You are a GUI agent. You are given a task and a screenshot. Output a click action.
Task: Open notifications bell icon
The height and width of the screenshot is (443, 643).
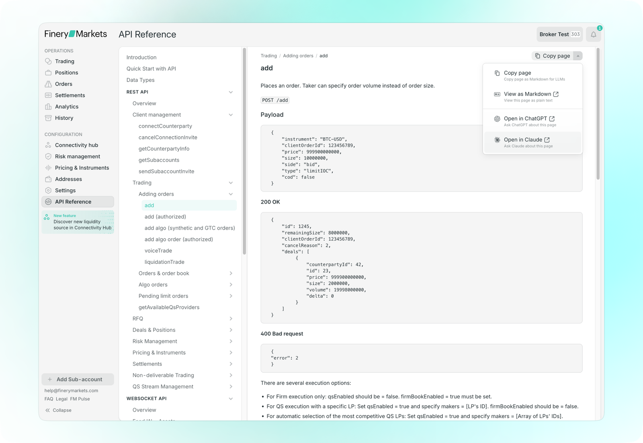tap(593, 35)
